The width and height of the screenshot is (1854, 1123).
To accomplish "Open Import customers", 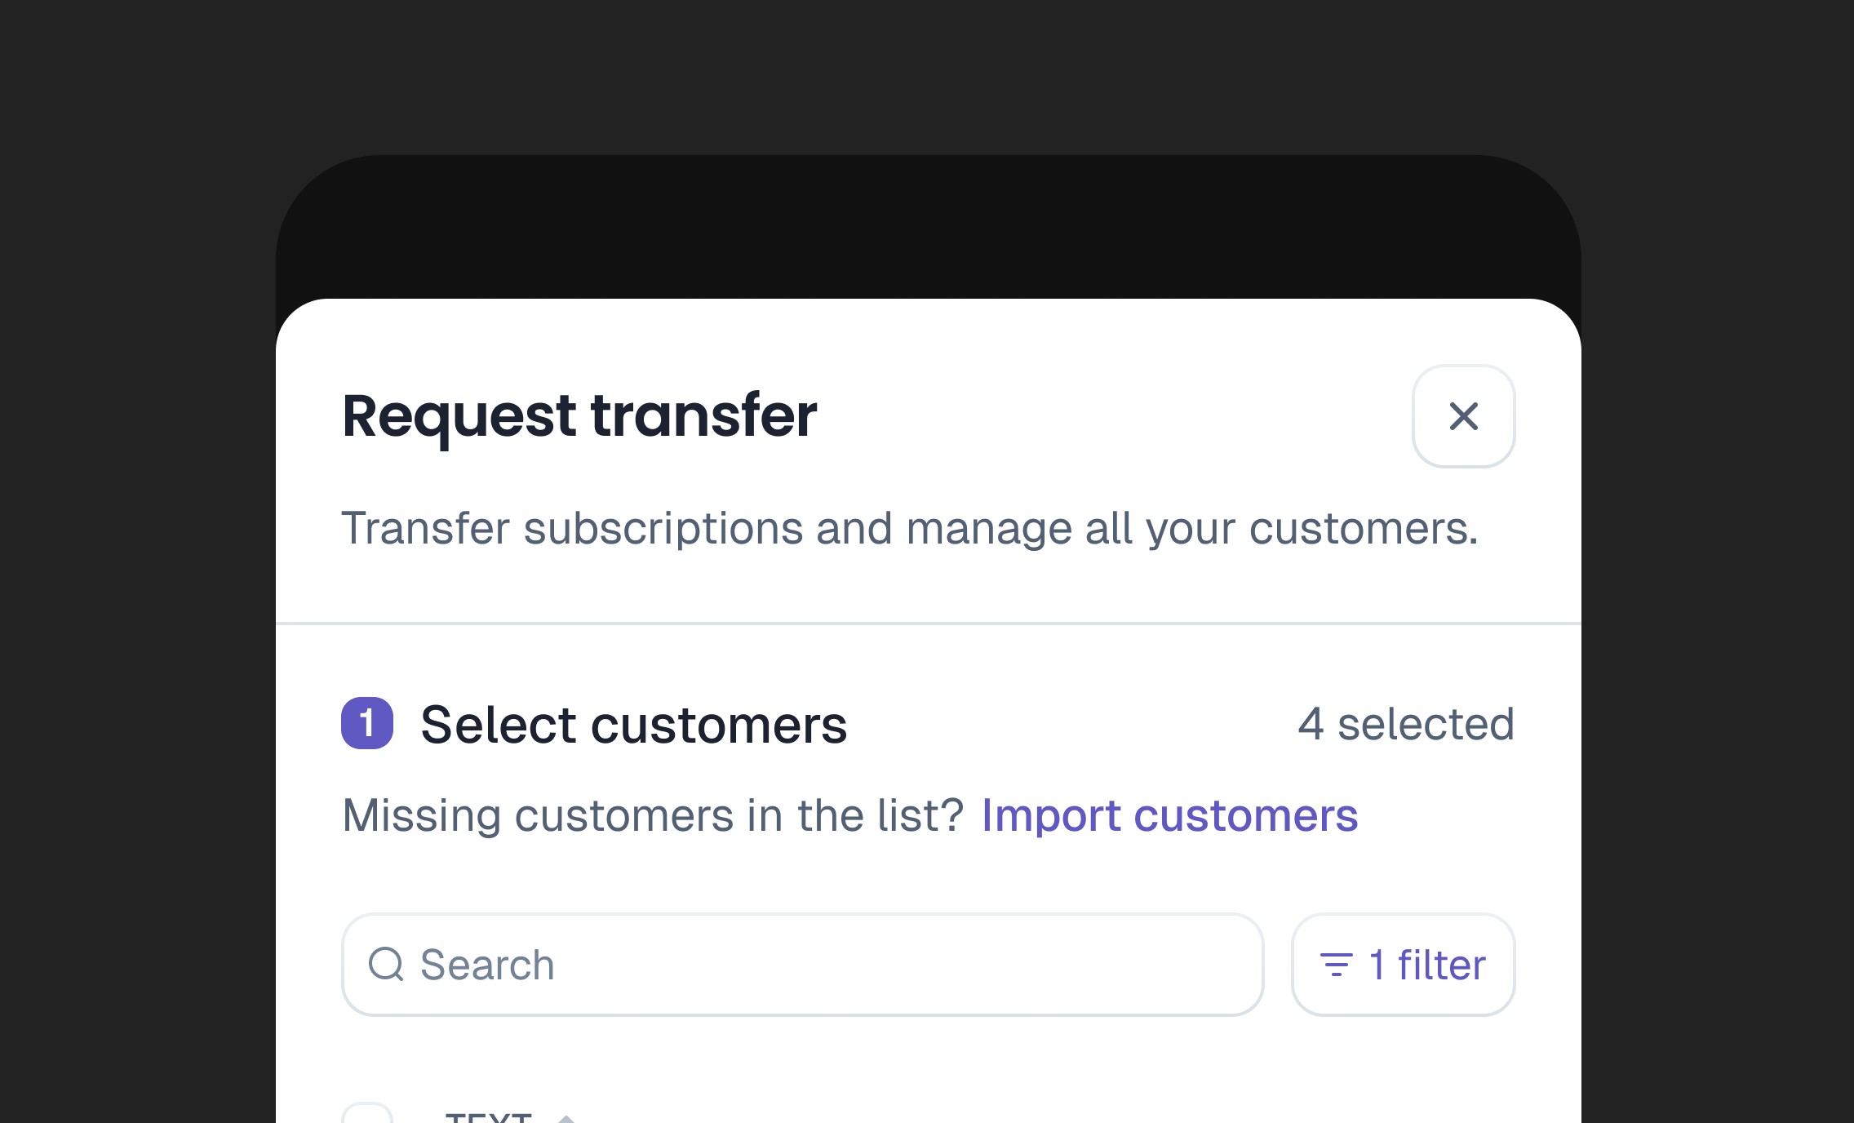I will point(1169,815).
